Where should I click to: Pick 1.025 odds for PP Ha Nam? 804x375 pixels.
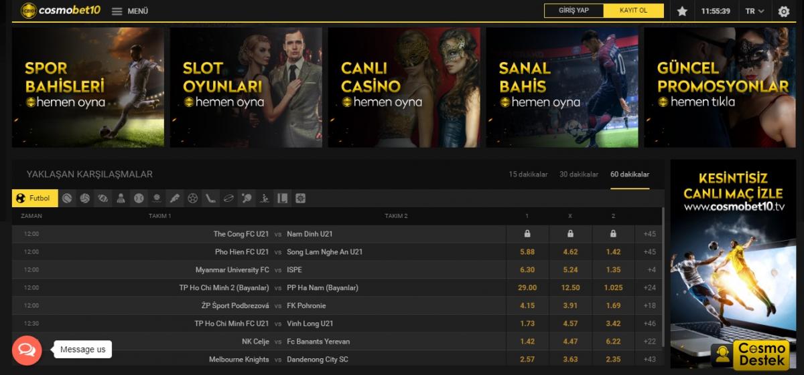coord(613,288)
